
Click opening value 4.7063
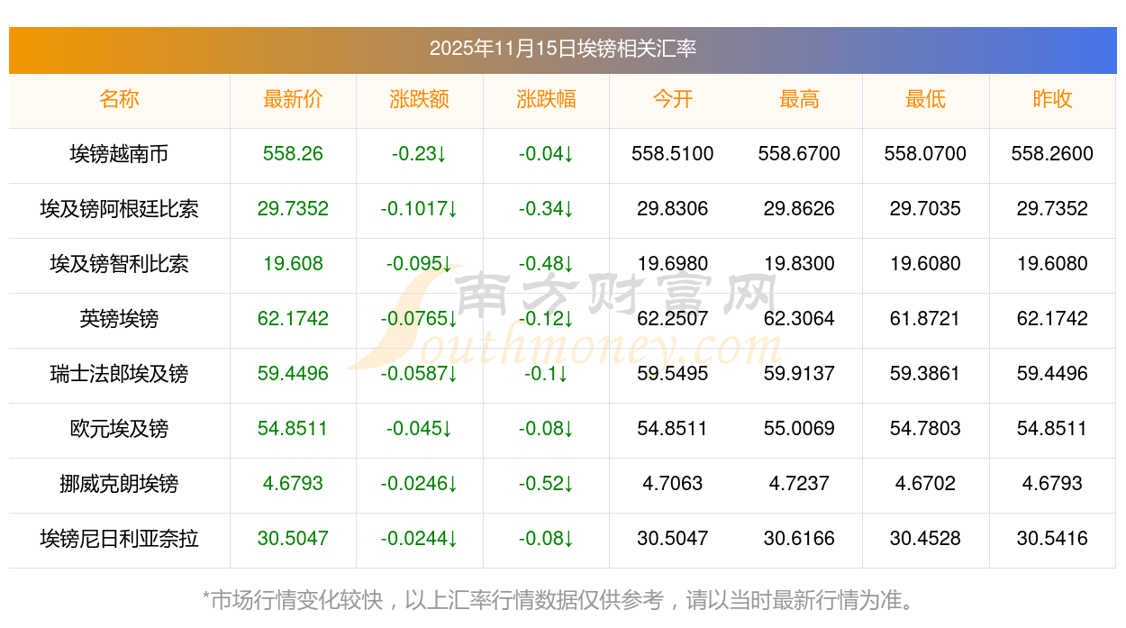[673, 484]
